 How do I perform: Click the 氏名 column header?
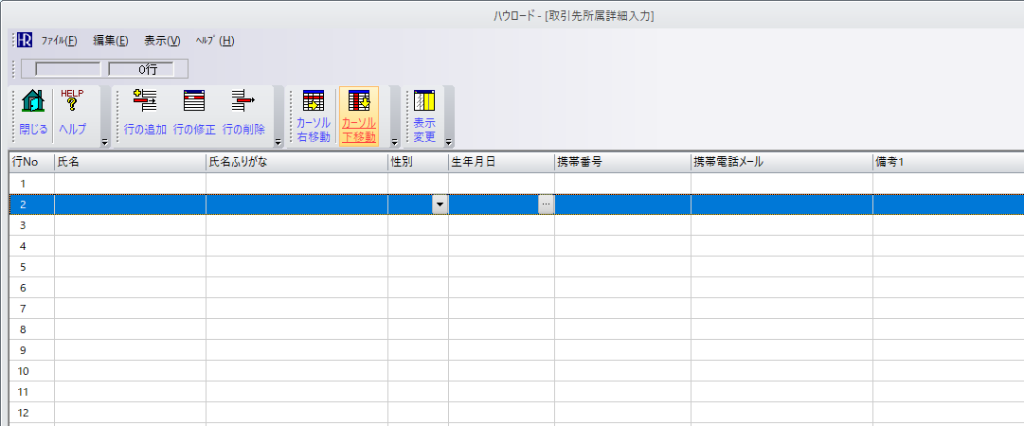point(130,162)
